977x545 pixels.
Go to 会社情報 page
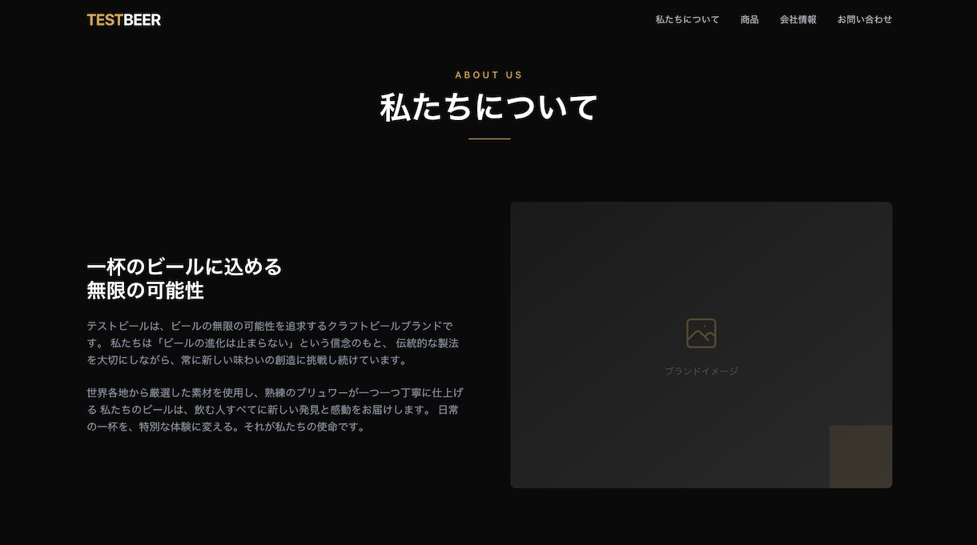pos(798,19)
